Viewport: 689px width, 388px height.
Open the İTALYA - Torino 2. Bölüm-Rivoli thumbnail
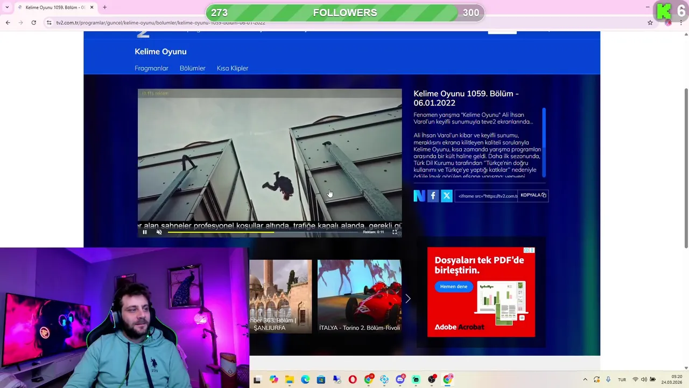359,296
